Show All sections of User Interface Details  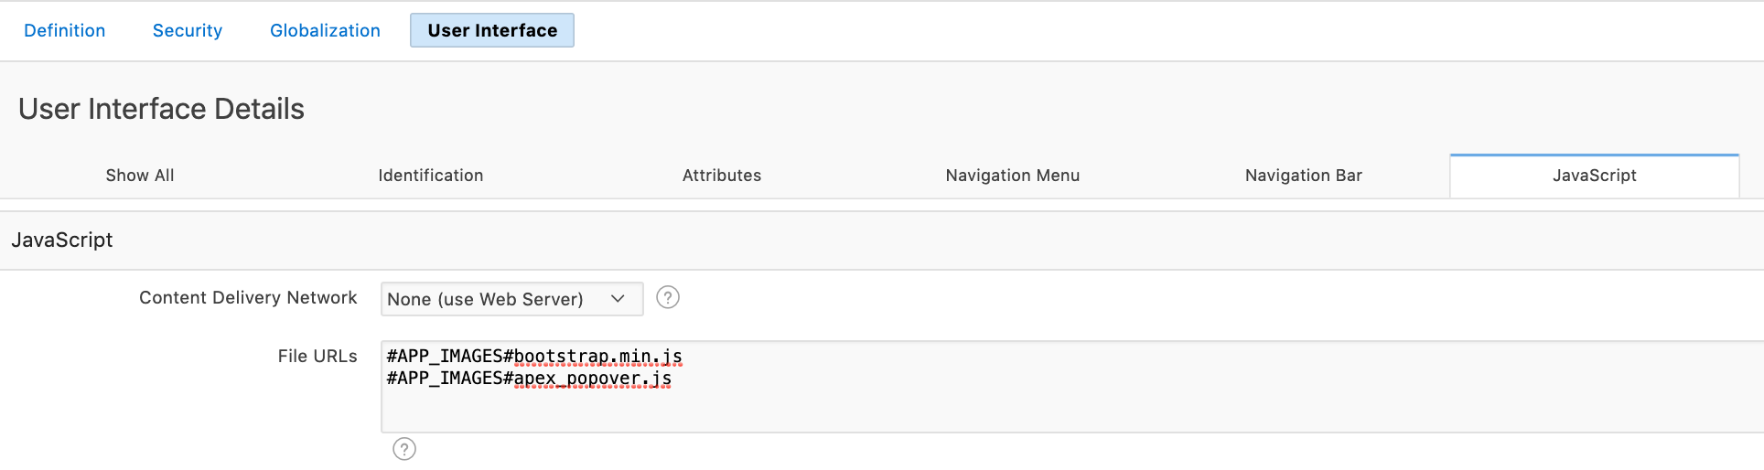point(140,176)
